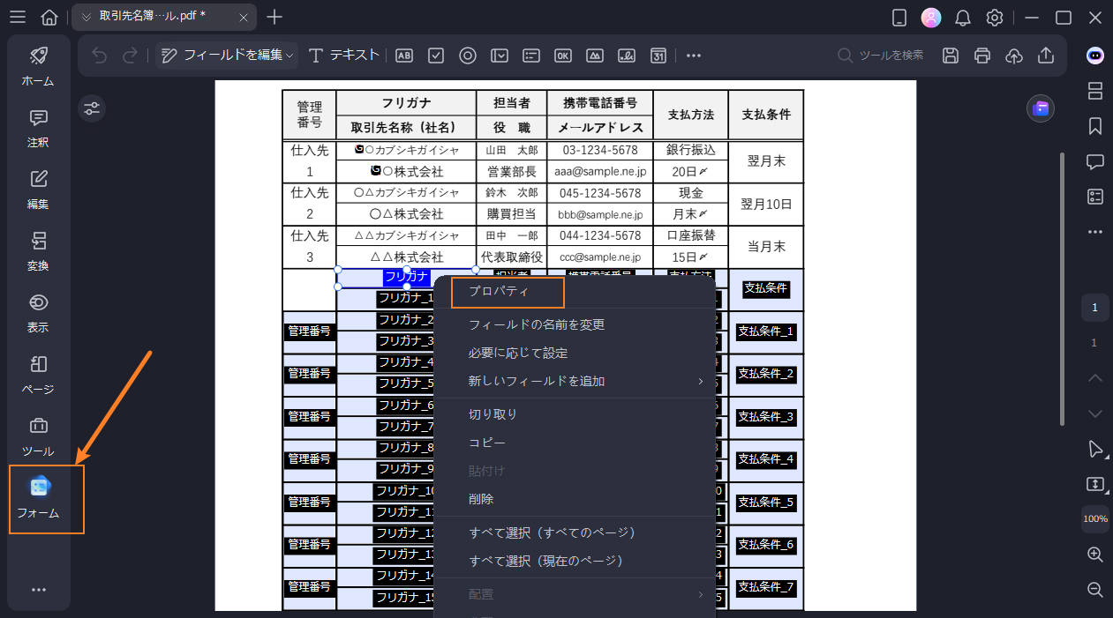The width and height of the screenshot is (1113, 618).
Task: Open the フィールドを編集 dropdown
Action: click(x=226, y=55)
